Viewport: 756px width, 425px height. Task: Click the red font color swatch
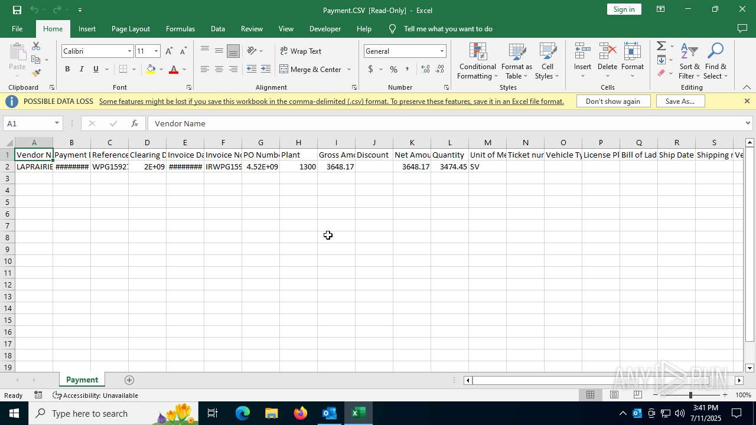coord(174,69)
